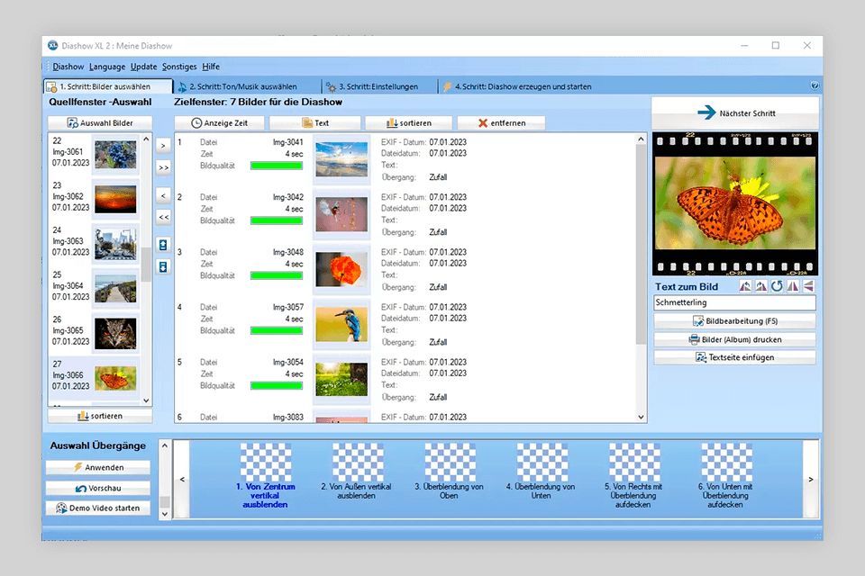Add all images with double right arrow
The height and width of the screenshot is (576, 865).
163,167
